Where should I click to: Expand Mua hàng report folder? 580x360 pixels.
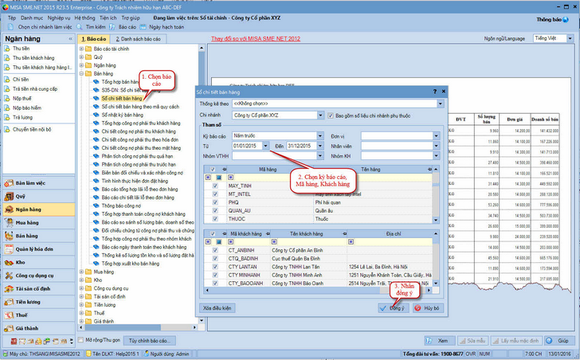pyautogui.click(x=81, y=272)
